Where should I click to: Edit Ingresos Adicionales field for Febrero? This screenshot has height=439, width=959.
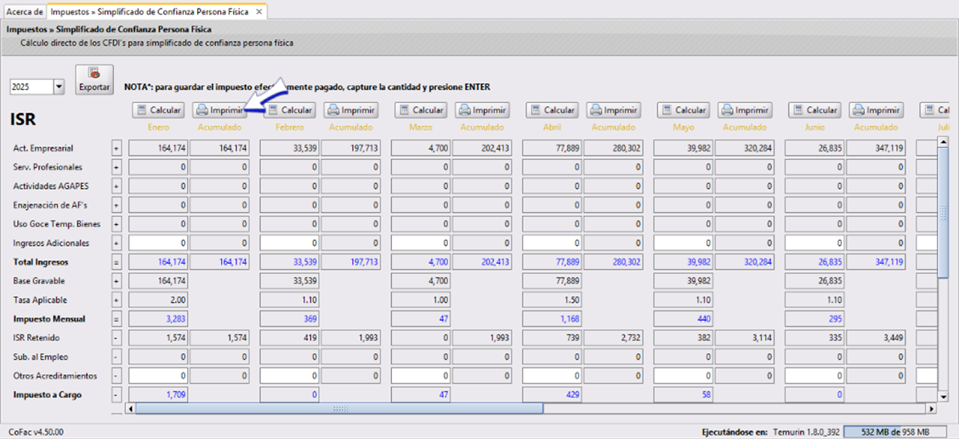coord(290,243)
